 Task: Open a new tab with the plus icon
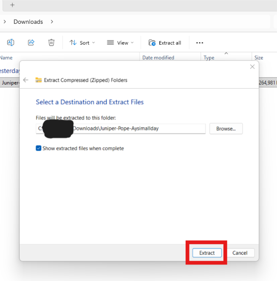pos(12,5)
